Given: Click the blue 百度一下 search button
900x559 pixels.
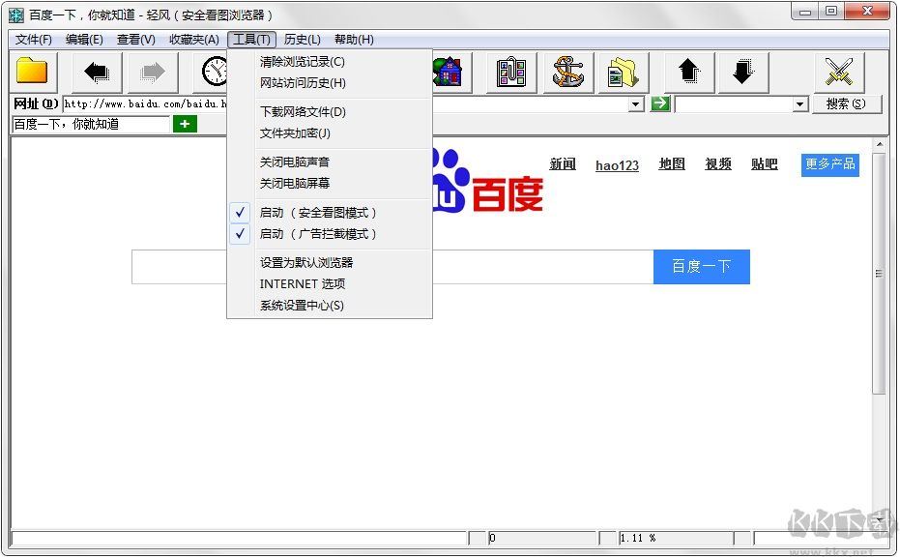Looking at the screenshot, I should click(x=701, y=267).
